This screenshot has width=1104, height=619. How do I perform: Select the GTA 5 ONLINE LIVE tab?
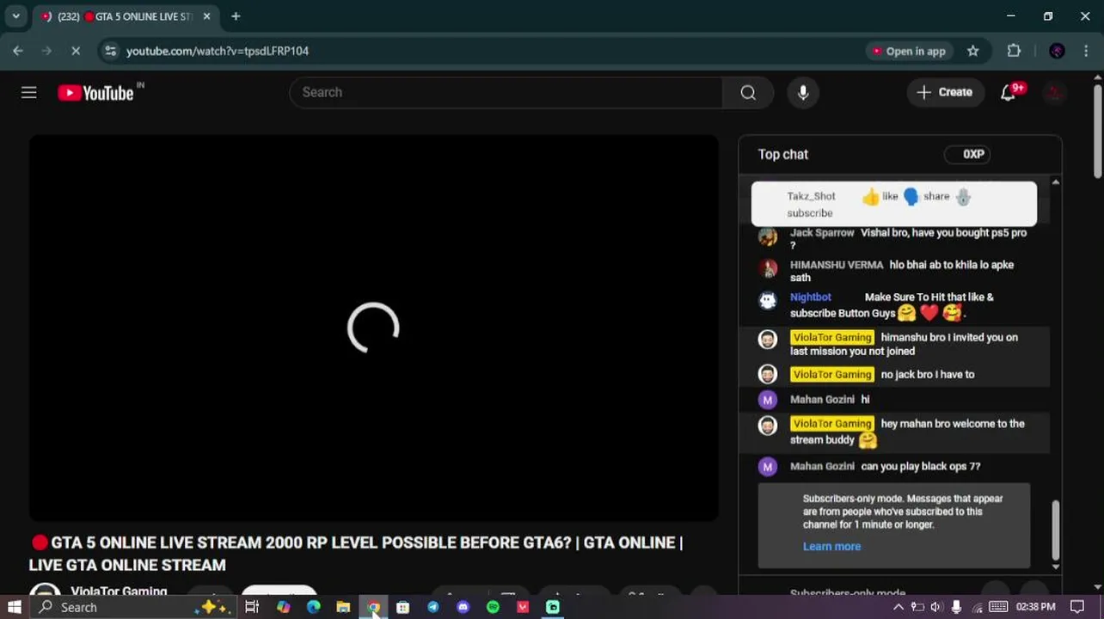pos(126,16)
